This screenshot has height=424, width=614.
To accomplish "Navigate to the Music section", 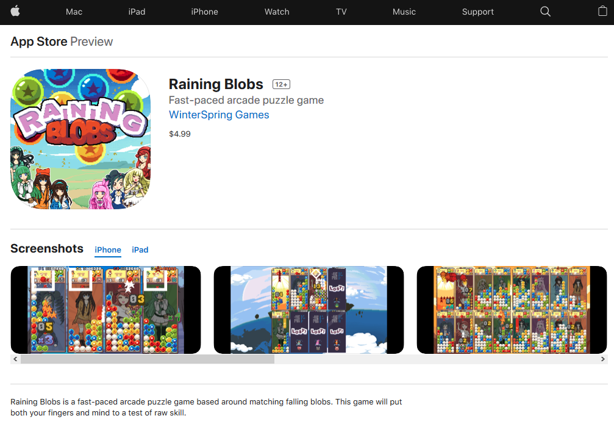I will coord(404,12).
